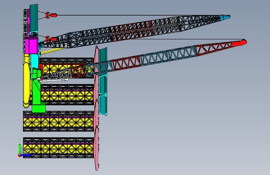Screen dimensions: 270x175
Task: Pick the red tip of the lower boom
Action: coord(240,43)
